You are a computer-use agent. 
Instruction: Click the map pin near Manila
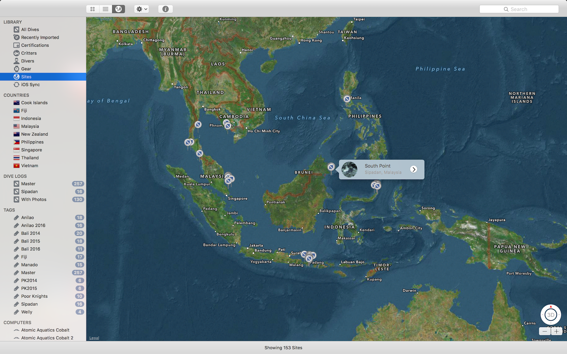[347, 99]
